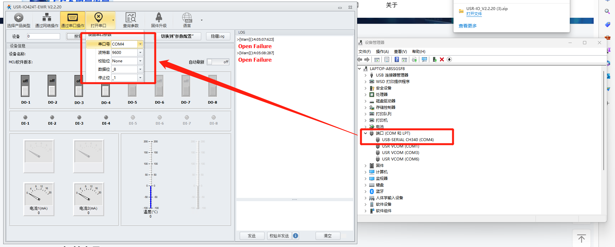
Task: Toggle the DO-2 output switch
Action: click(x=52, y=87)
